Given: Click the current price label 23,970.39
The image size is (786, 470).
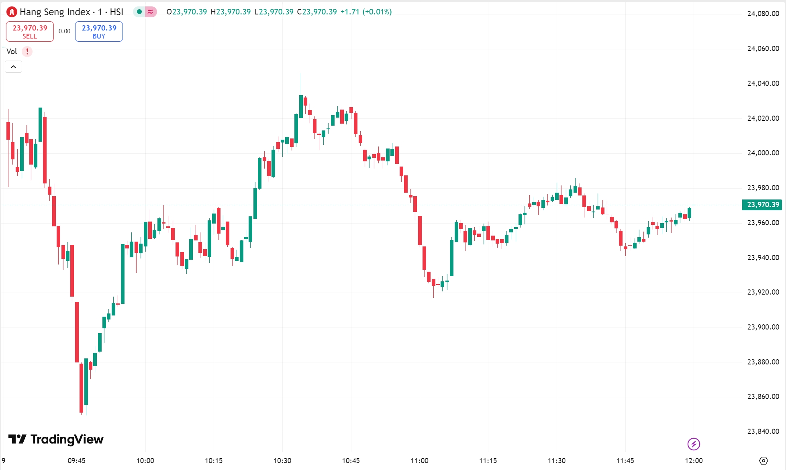Looking at the screenshot, I should click(x=762, y=205).
